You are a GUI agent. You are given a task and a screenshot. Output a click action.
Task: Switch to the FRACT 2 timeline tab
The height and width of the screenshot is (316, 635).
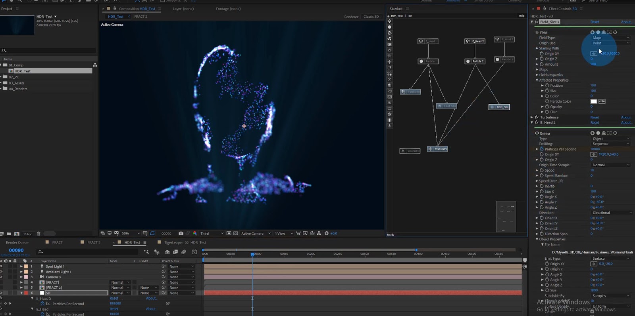tap(94, 242)
